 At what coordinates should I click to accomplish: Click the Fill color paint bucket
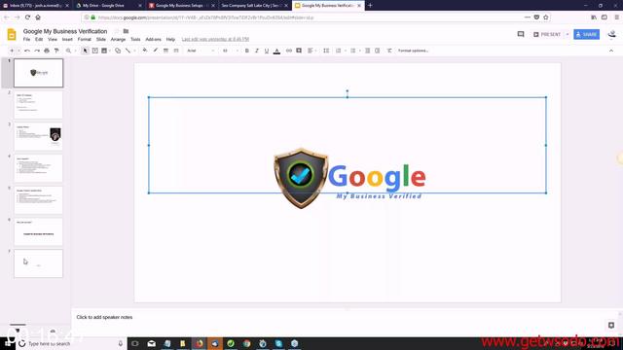coord(145,51)
